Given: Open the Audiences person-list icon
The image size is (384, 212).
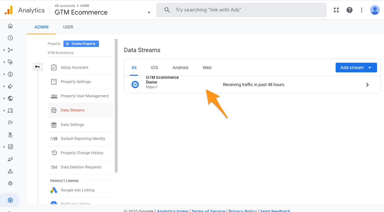Looking at the screenshot, I should click(x=10, y=159).
